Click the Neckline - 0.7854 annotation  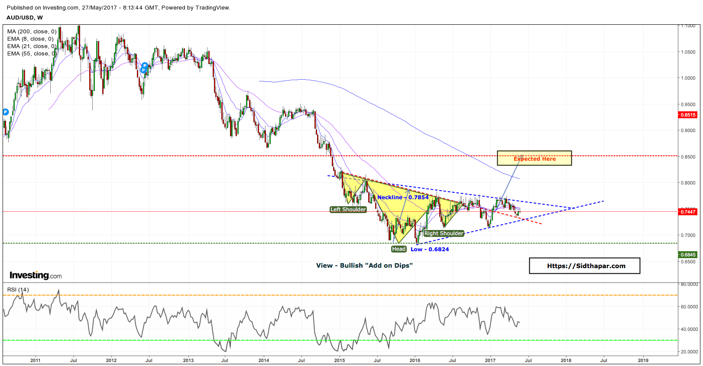(403, 198)
